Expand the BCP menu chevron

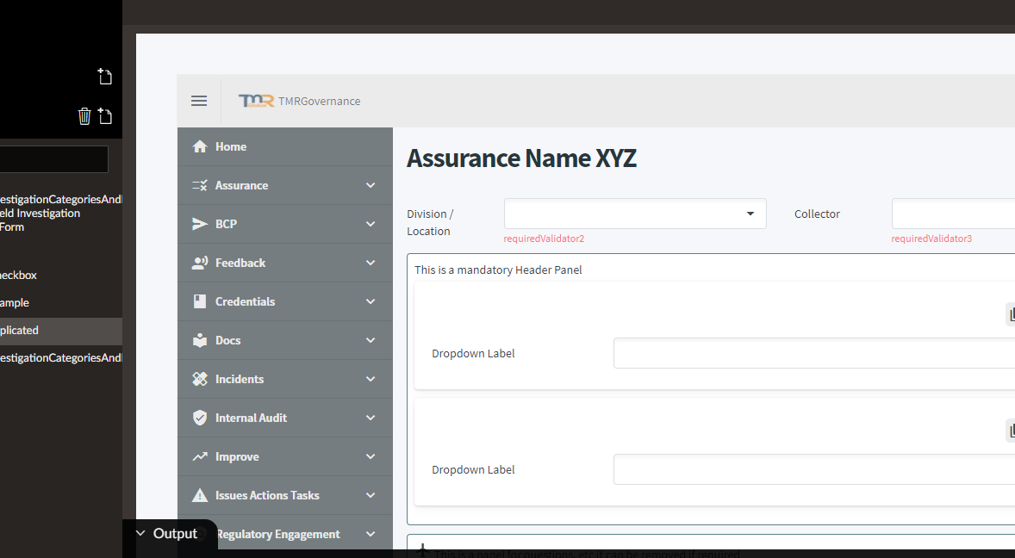[x=371, y=225]
